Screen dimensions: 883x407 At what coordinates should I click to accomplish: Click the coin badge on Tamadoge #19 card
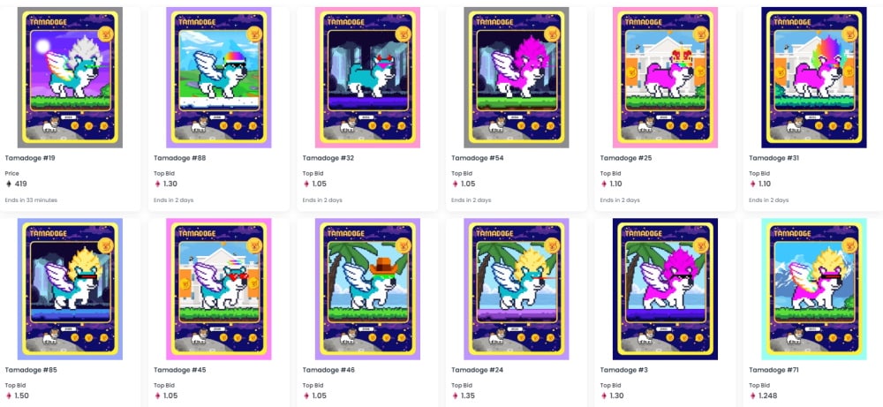[x=105, y=34]
